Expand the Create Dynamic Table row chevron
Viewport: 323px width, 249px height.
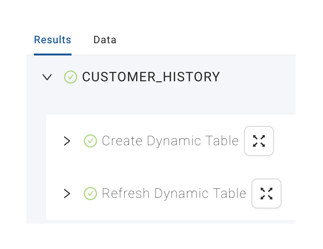point(67,141)
